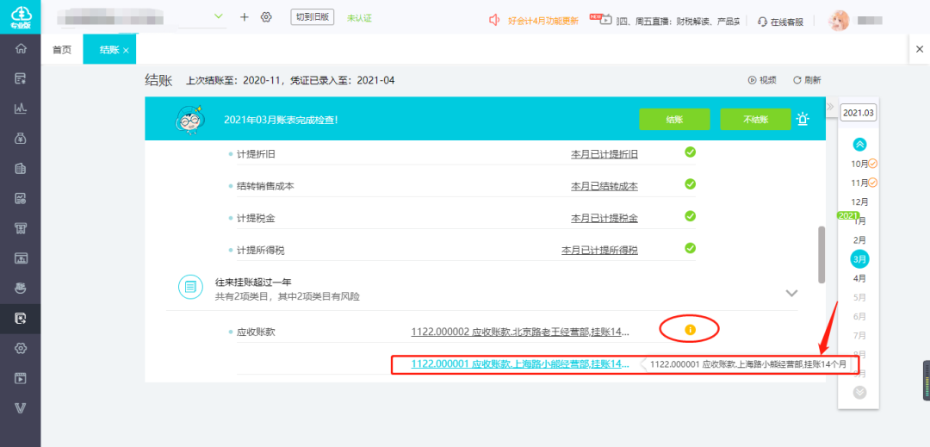The height and width of the screenshot is (447, 930).
Task: Open the home icon in sidebar
Action: (20, 48)
